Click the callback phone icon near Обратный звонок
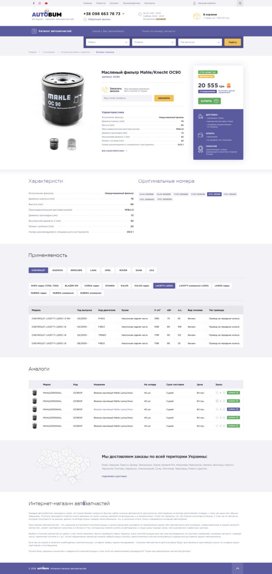The height and width of the screenshot is (574, 272). pyautogui.click(x=85, y=19)
